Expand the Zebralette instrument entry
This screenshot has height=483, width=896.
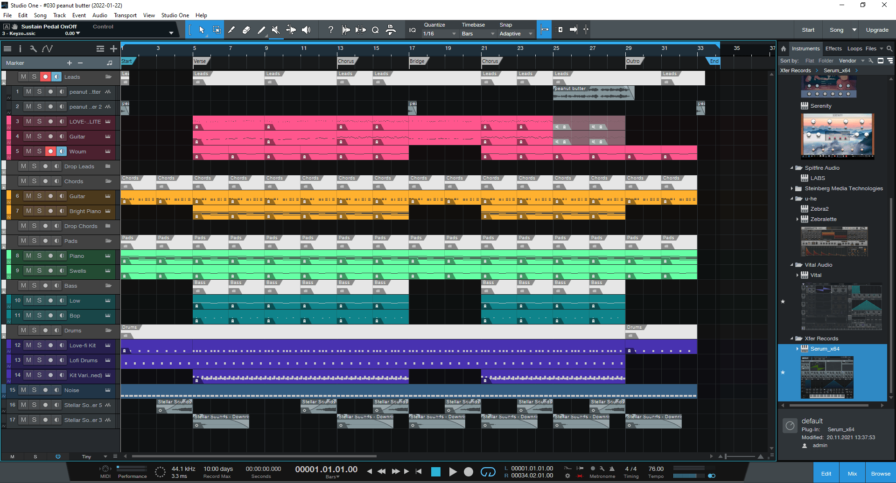click(798, 219)
